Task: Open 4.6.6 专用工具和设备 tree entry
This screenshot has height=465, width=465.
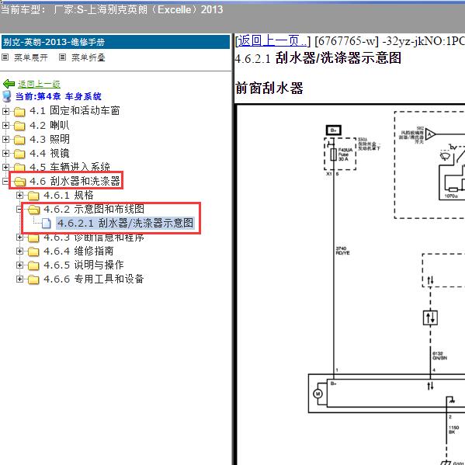Action: 94,279
